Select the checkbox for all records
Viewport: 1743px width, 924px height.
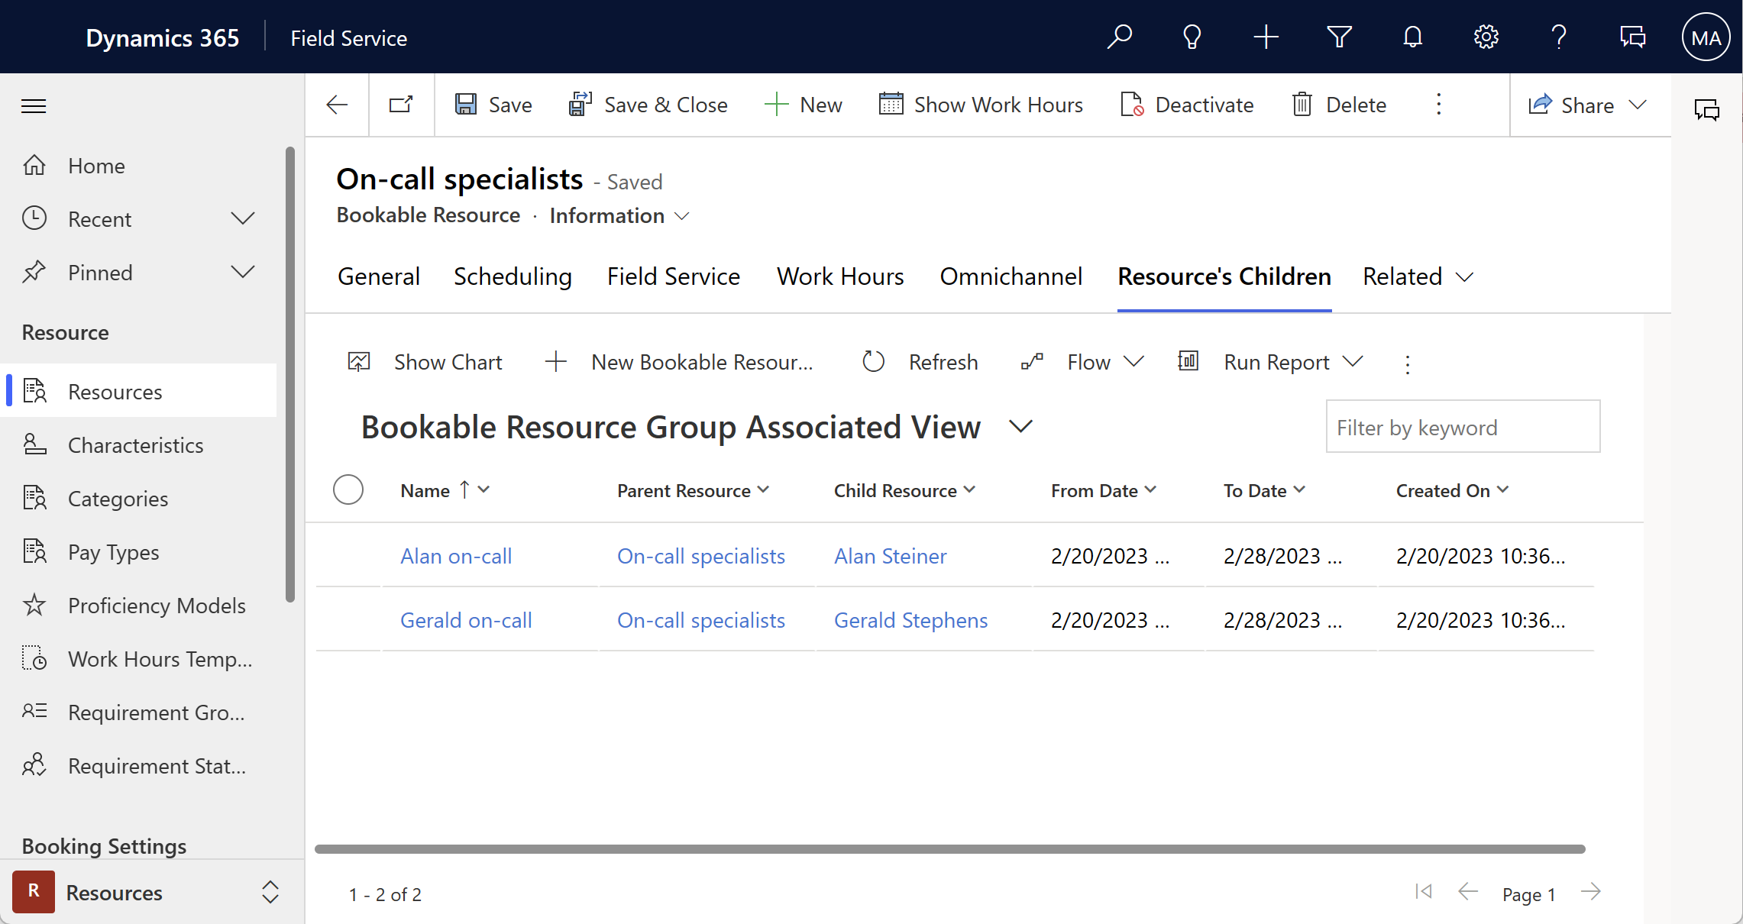pyautogui.click(x=348, y=489)
